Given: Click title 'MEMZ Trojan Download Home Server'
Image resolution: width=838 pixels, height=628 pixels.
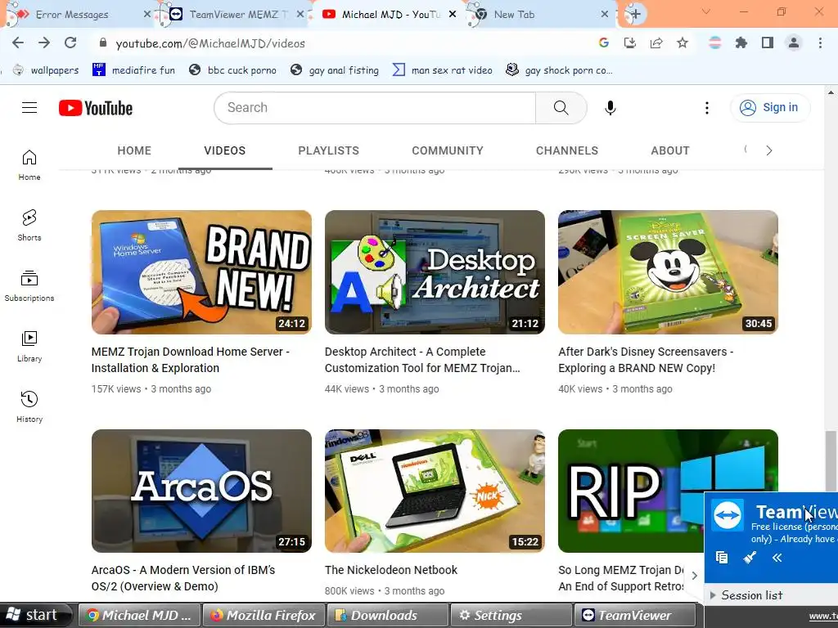Looking at the screenshot, I should pyautogui.click(x=190, y=360).
